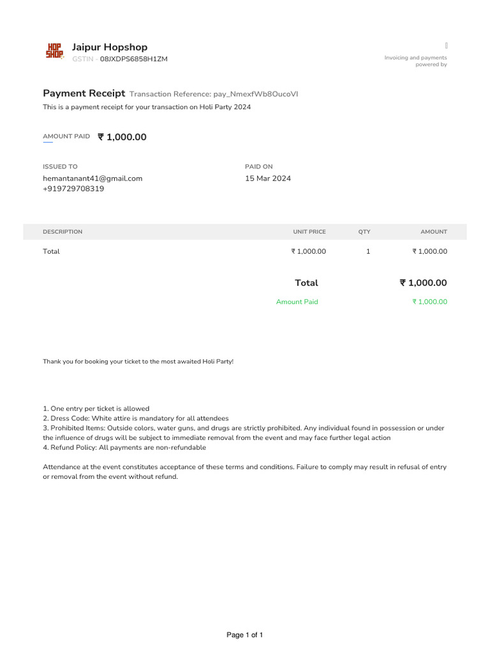Click the Hop Shop logo
The height and width of the screenshot is (653, 490).
click(x=54, y=51)
